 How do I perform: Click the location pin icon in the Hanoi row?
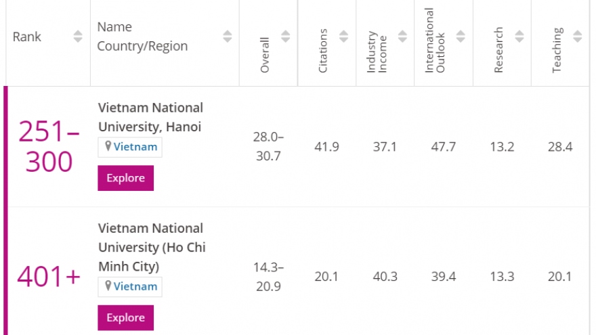pos(108,147)
